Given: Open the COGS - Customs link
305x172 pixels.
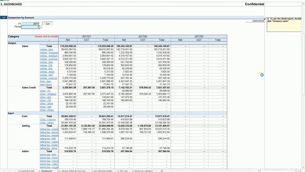Looking at the screenshot, I should pyautogui.click(x=48, y=119).
